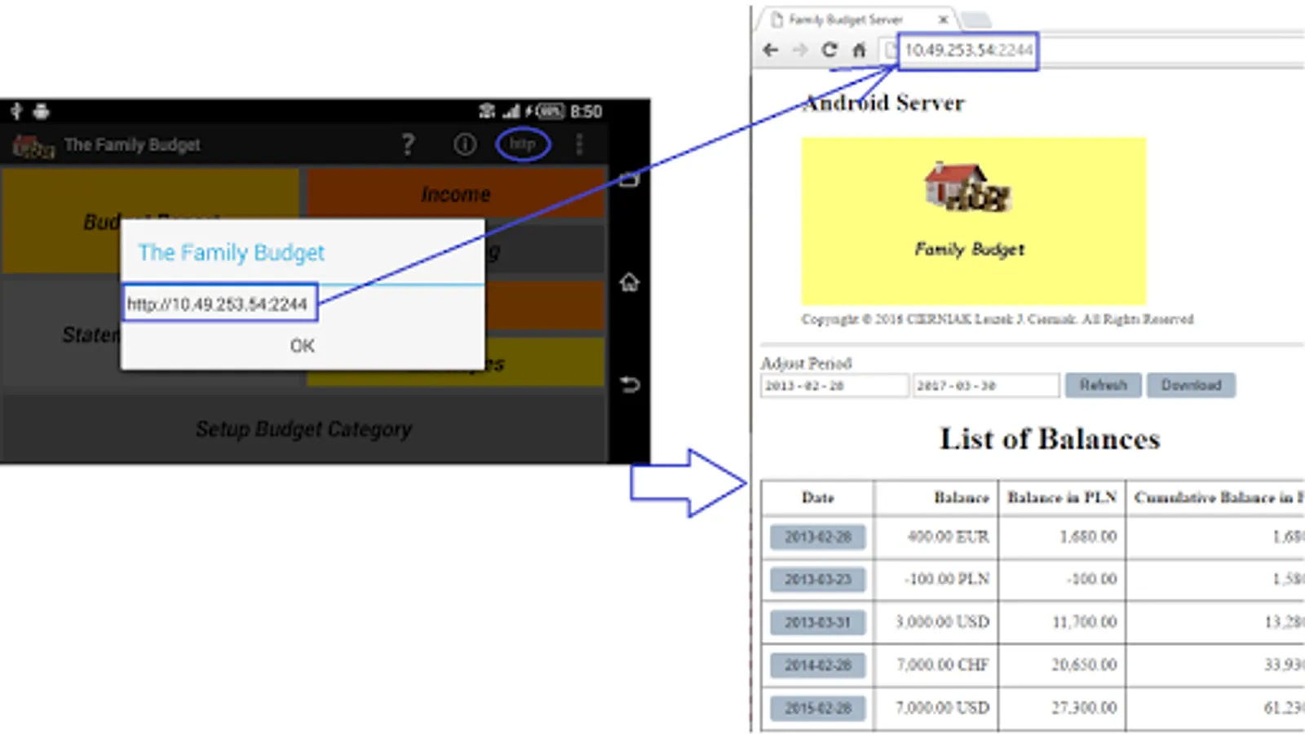This screenshot has height=734, width=1305.
Task: Click the 20,650.00 PLN value cell
Action: tap(1062, 665)
